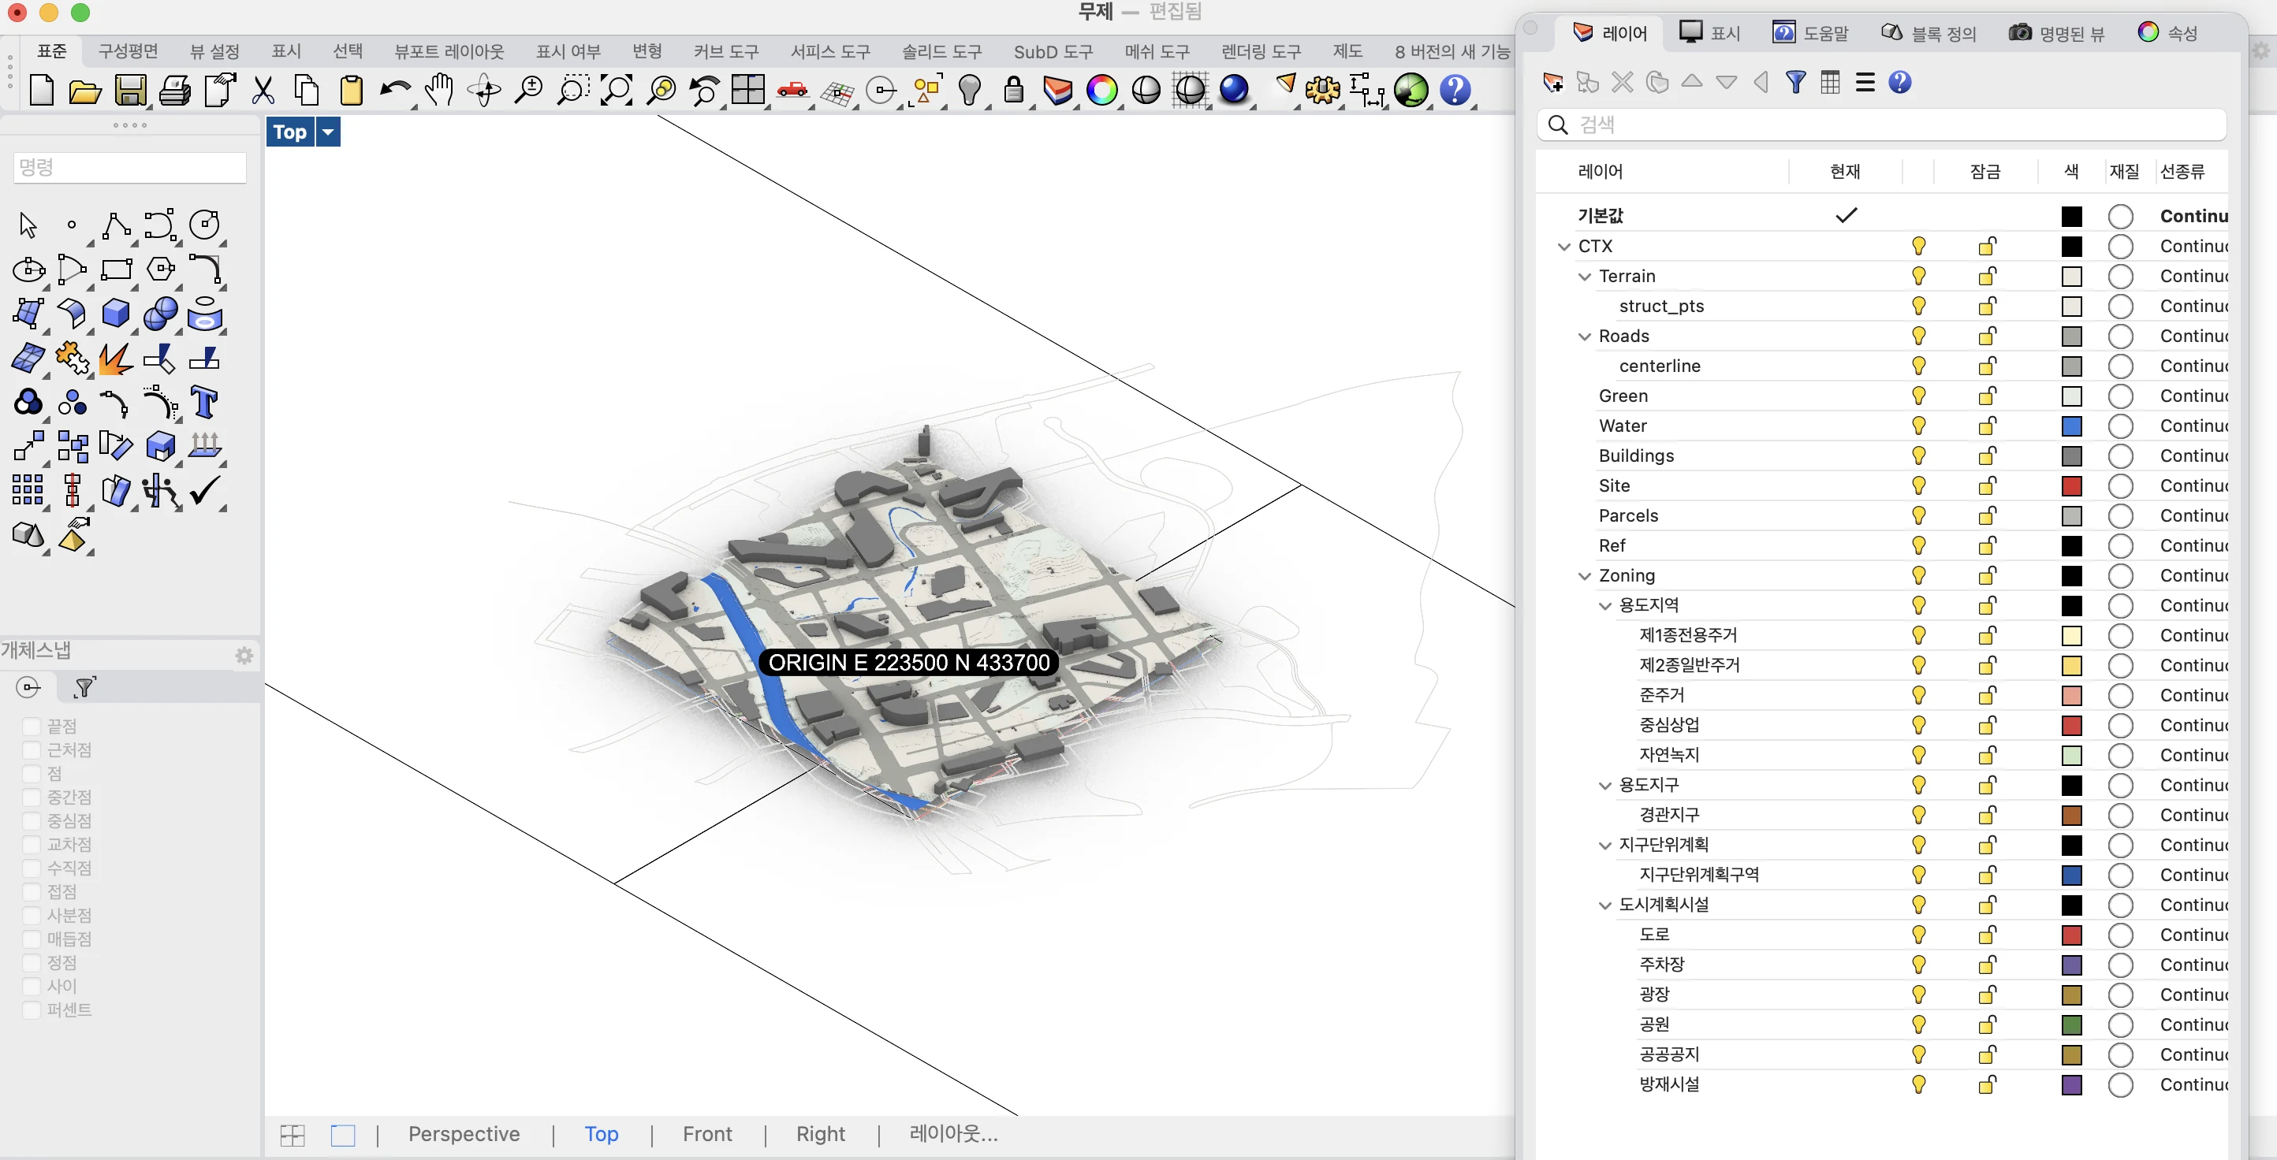The height and width of the screenshot is (1160, 2277).
Task: Click the Options gear icon in toolbar
Action: 1322,90
